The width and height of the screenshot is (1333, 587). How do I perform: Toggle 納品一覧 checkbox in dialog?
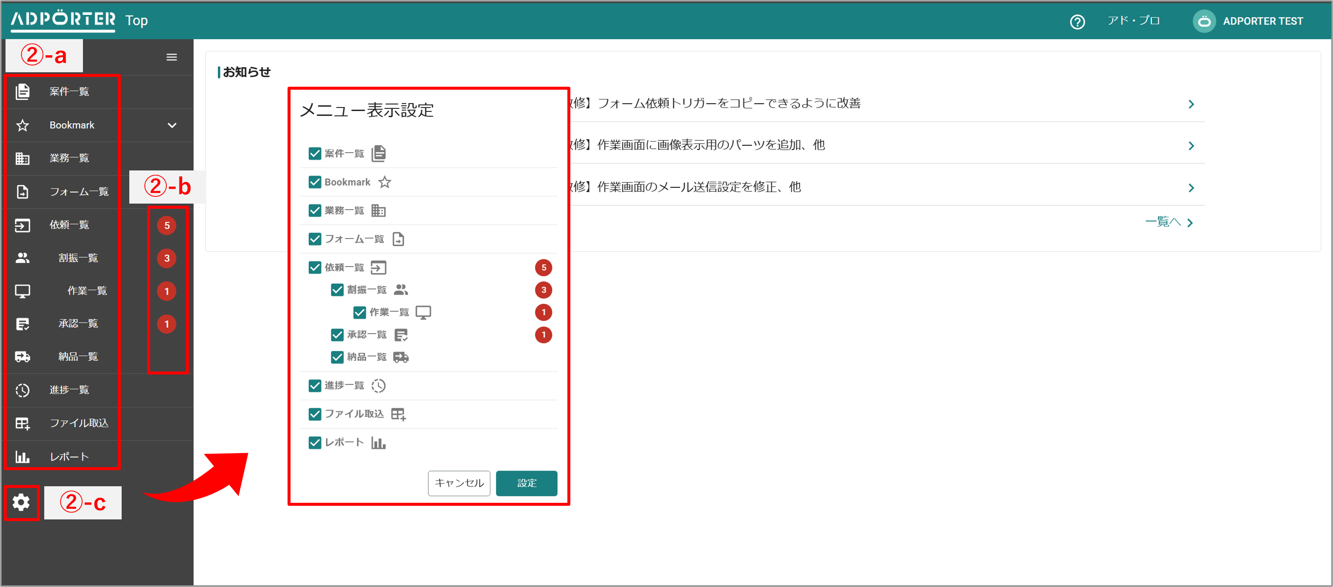[337, 357]
